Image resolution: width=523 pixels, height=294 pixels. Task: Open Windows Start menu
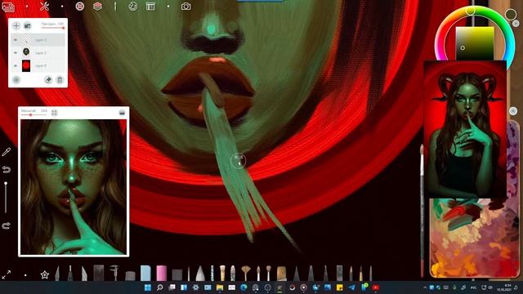[x=147, y=287]
